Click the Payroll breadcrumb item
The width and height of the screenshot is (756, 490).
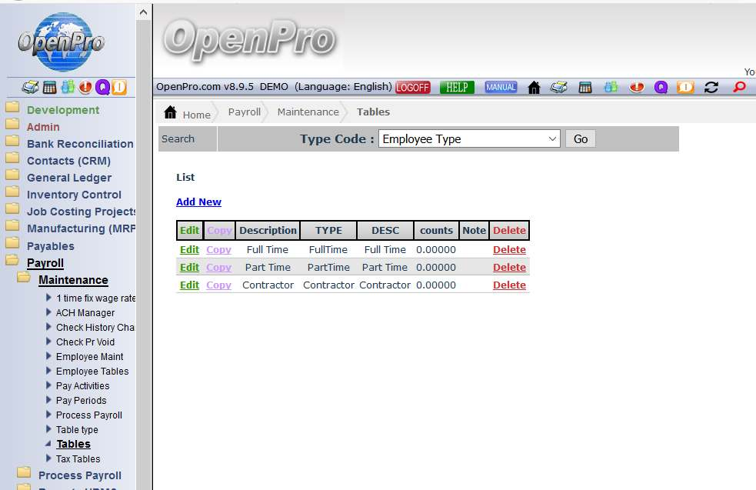pyautogui.click(x=244, y=112)
